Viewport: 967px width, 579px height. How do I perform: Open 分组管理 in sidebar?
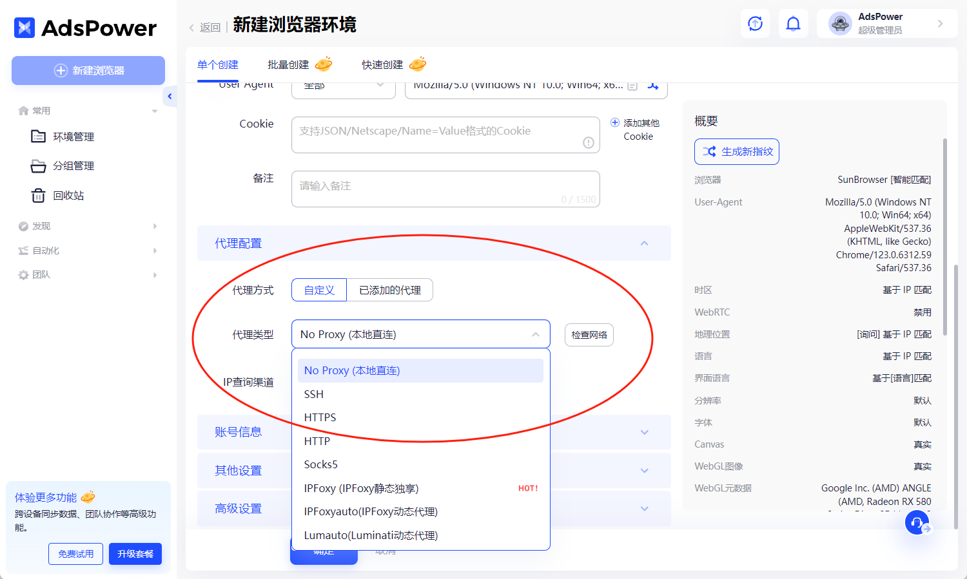73,166
